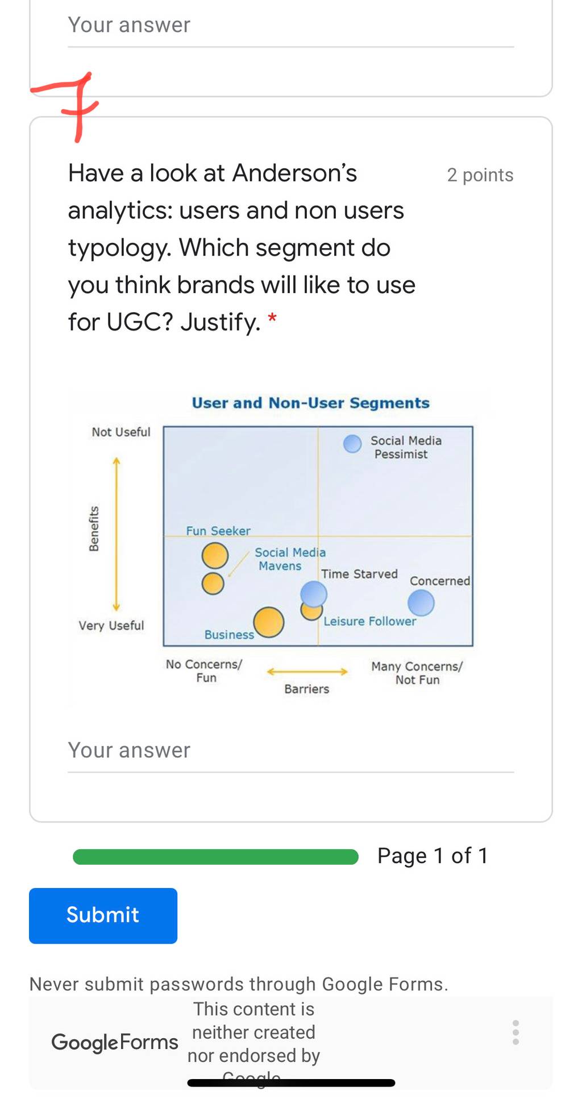Click the top Your answer text field

[290, 26]
